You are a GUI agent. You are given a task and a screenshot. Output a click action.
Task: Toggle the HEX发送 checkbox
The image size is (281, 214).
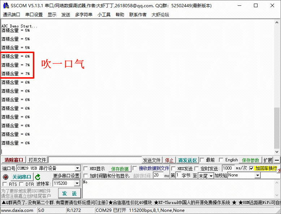coord(173,169)
